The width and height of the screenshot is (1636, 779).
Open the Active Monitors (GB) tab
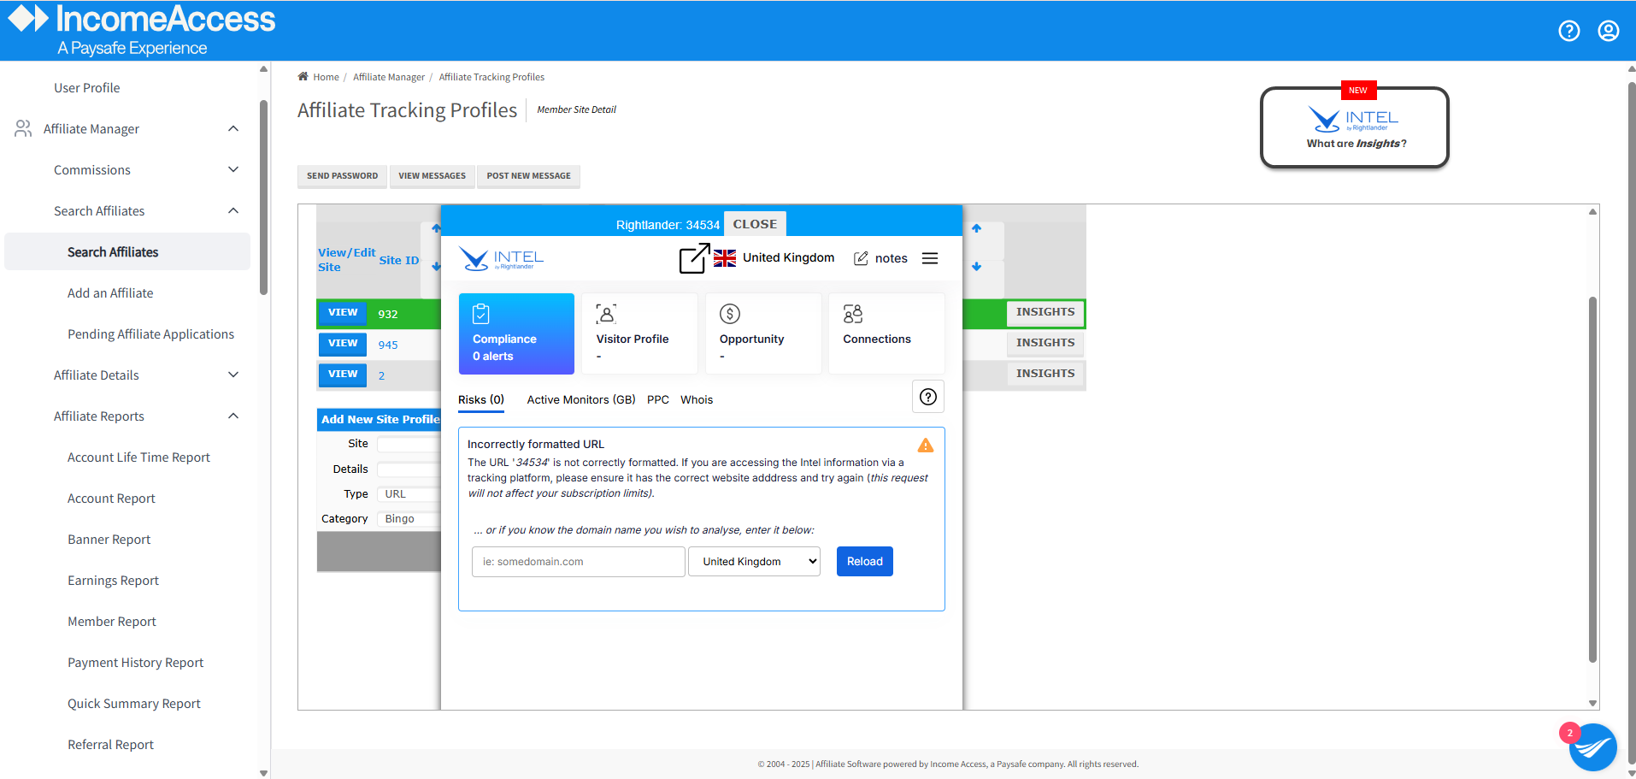pyautogui.click(x=580, y=399)
